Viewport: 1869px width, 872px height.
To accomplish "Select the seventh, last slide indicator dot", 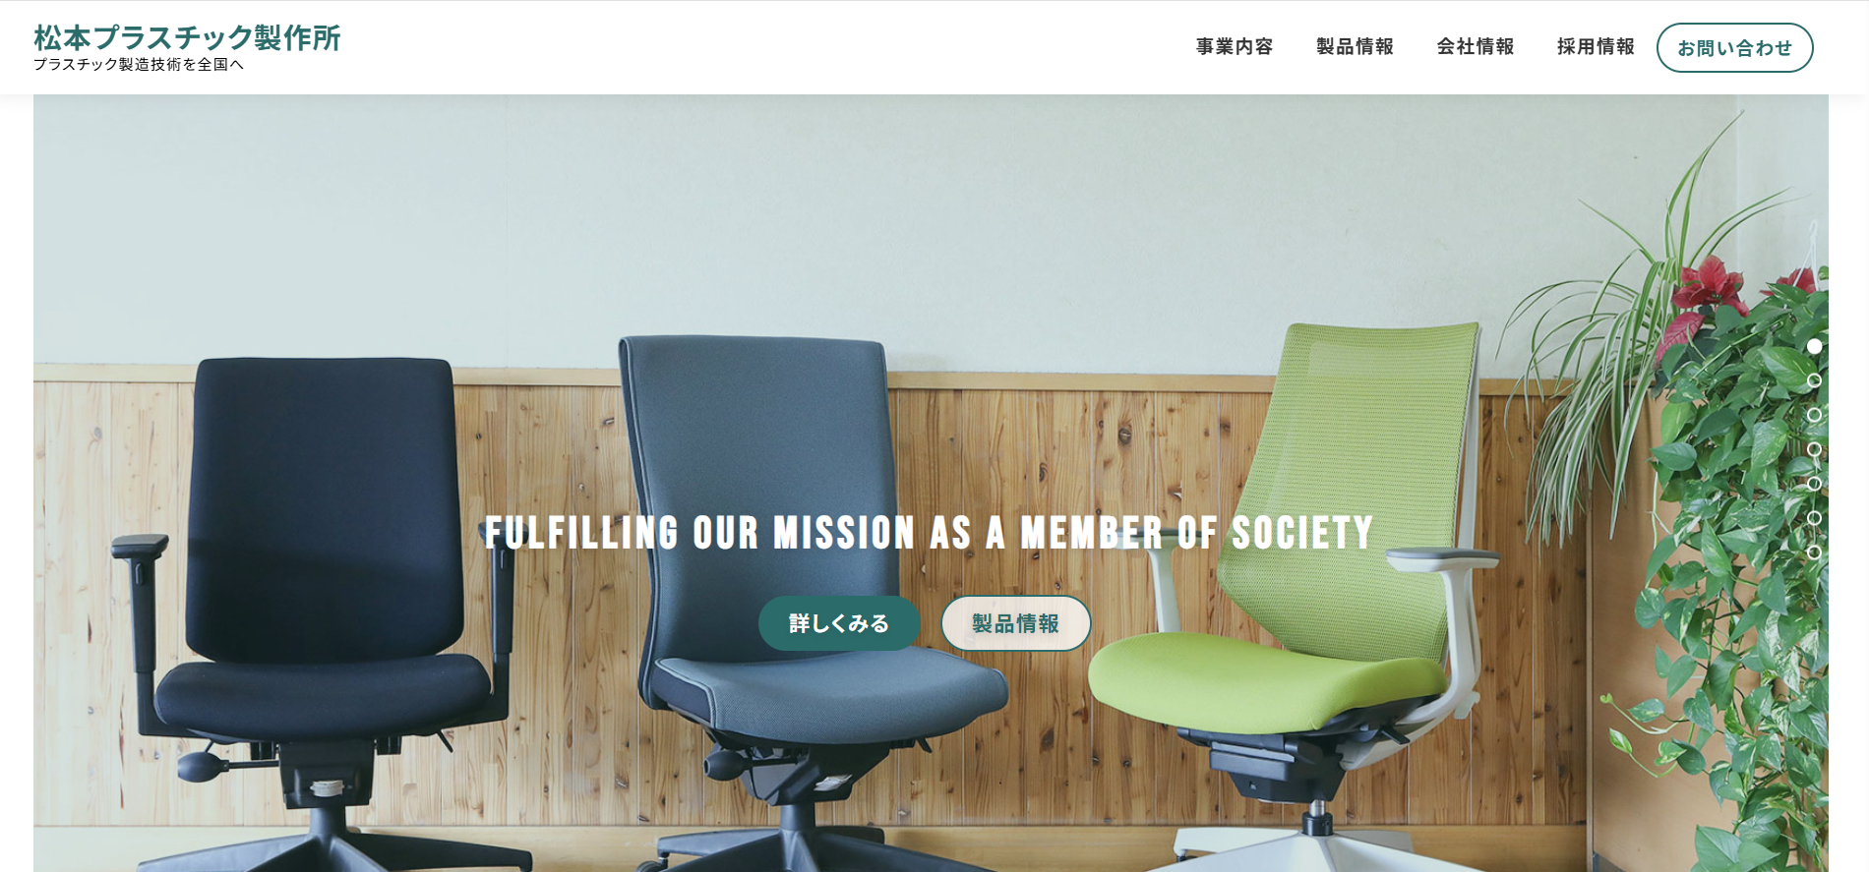I will point(1815,552).
